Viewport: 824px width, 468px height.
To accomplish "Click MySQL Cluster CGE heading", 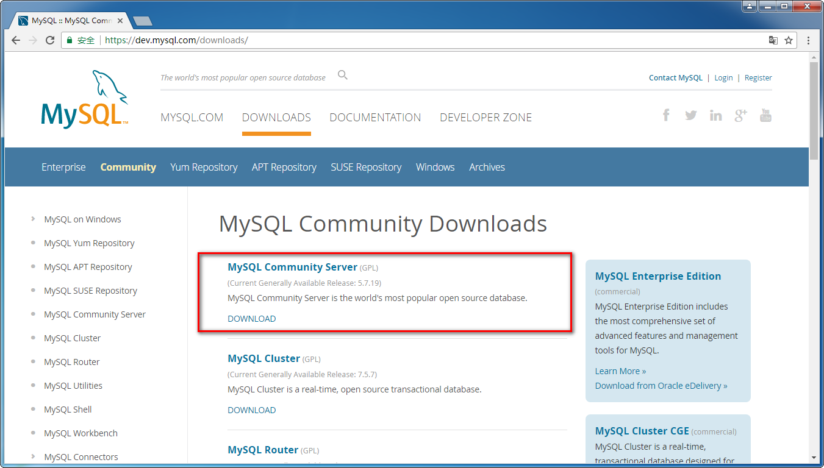I will [642, 431].
